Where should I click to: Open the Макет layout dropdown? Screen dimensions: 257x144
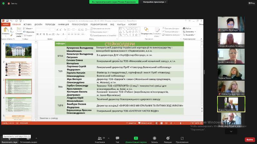point(28,28)
